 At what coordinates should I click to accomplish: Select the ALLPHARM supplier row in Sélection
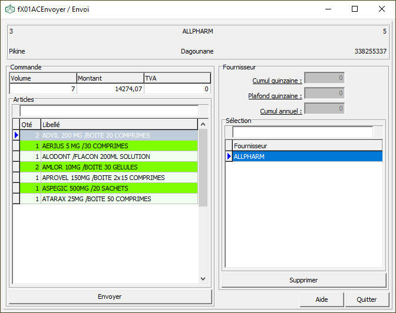308,156
